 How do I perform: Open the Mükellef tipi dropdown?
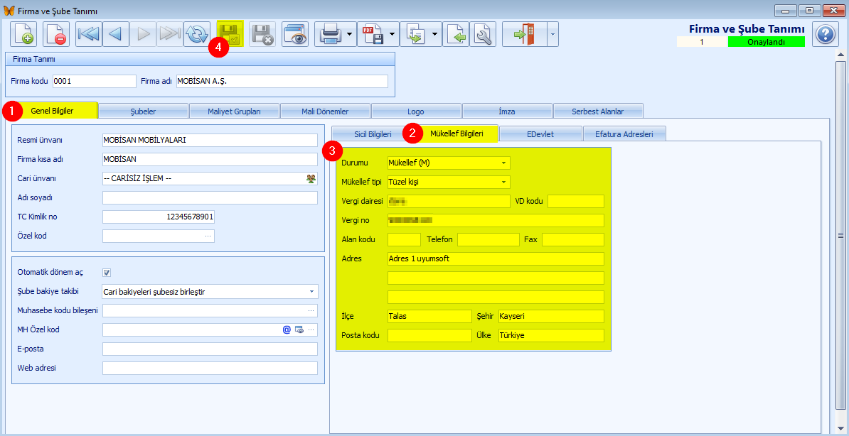point(503,182)
